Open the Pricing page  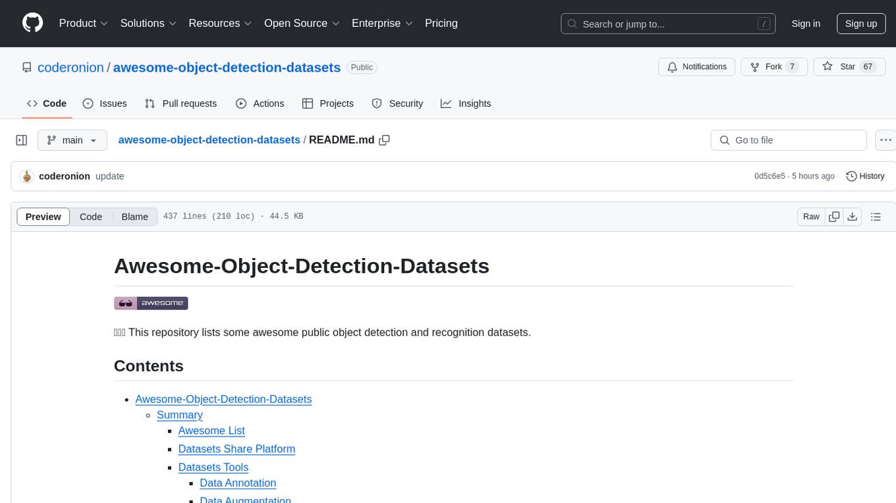(441, 23)
